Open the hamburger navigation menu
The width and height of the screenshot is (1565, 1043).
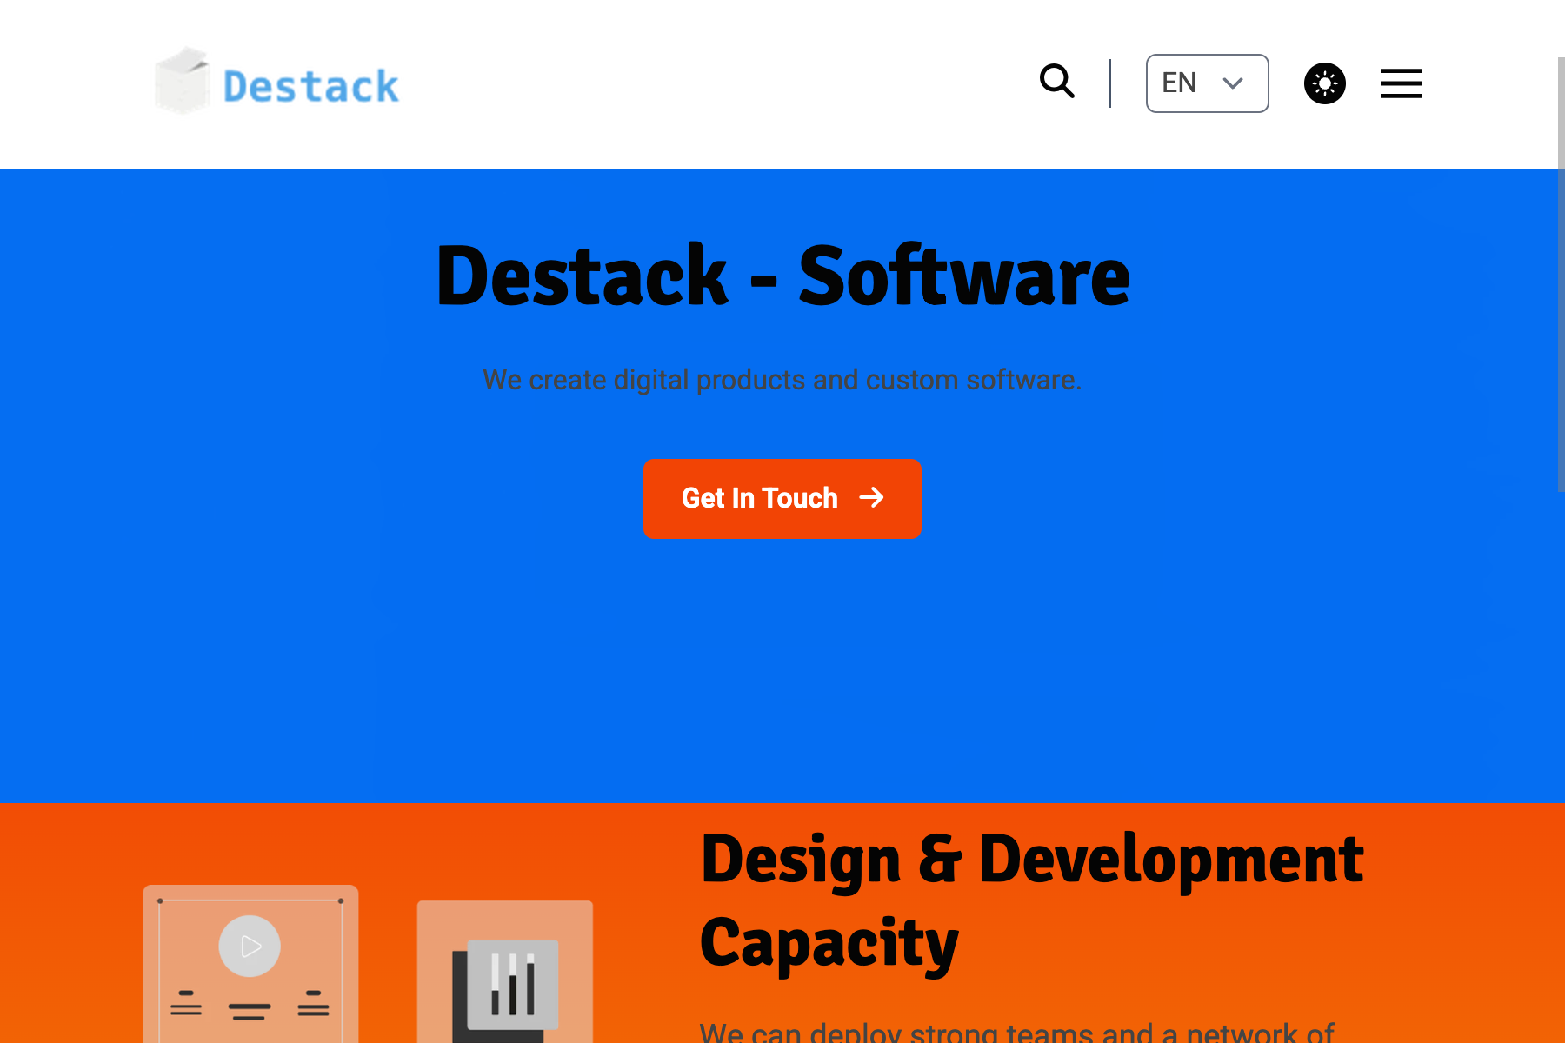point(1401,84)
